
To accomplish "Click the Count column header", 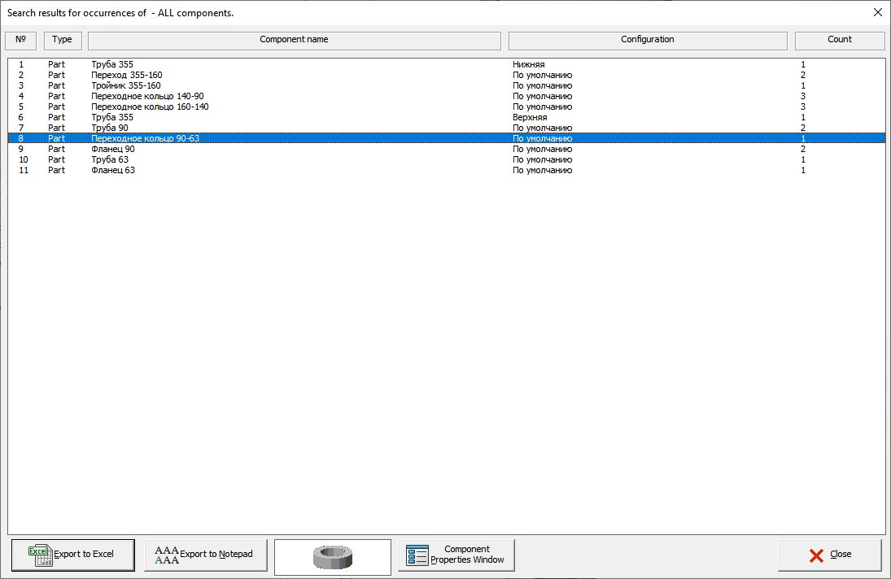I will 839,40.
